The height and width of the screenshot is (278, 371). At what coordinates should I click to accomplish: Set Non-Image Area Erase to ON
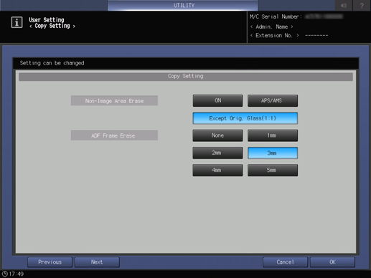tap(217, 100)
